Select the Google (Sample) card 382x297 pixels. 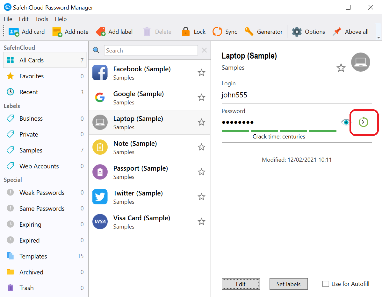click(x=149, y=97)
